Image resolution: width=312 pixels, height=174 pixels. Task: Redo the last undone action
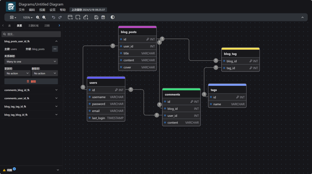60,17
